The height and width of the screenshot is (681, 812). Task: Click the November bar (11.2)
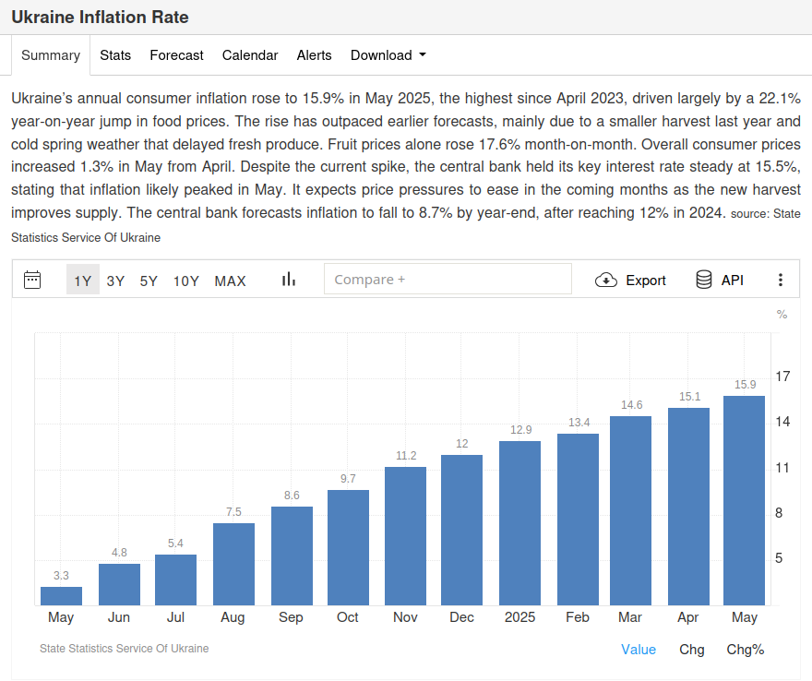[x=405, y=536]
